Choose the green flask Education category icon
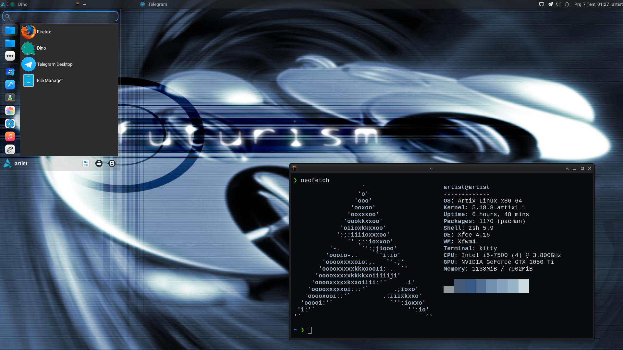This screenshot has height=350, width=623. pos(10,97)
